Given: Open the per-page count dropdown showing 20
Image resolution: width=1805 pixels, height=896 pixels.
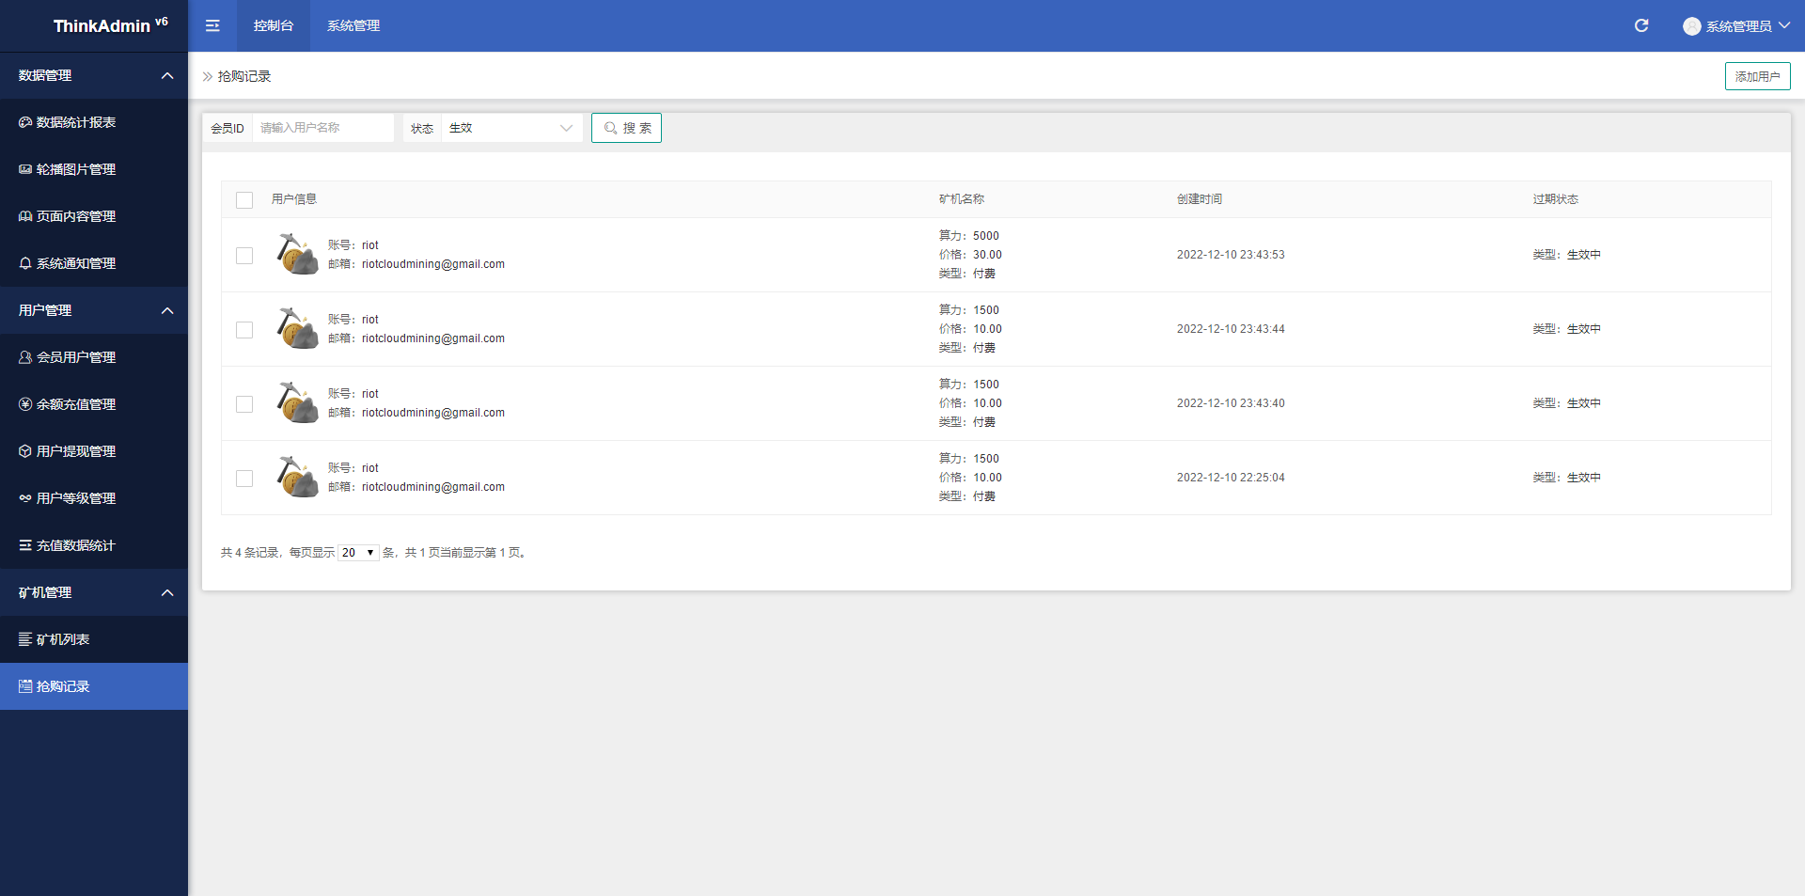Looking at the screenshot, I should pos(358,553).
